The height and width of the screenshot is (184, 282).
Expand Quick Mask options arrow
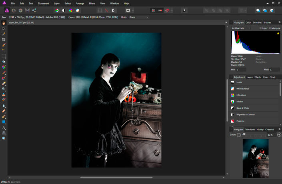click(x=133, y=10)
